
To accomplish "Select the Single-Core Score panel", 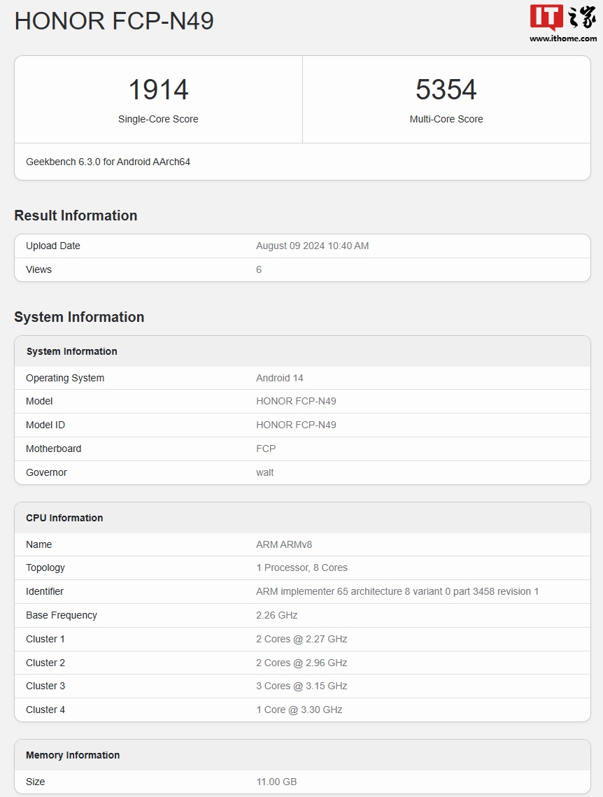I will coord(158,99).
